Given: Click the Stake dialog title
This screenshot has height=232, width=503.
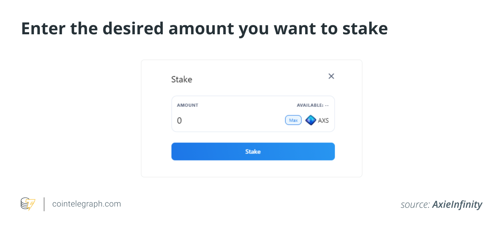Looking at the screenshot, I should (x=181, y=79).
